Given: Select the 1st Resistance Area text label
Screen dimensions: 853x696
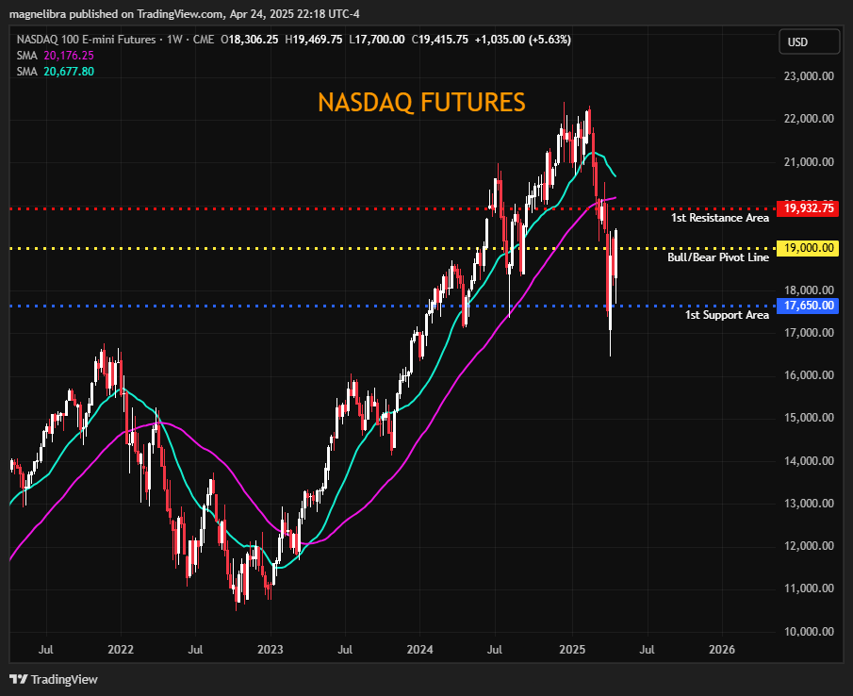Looking at the screenshot, I should point(720,218).
